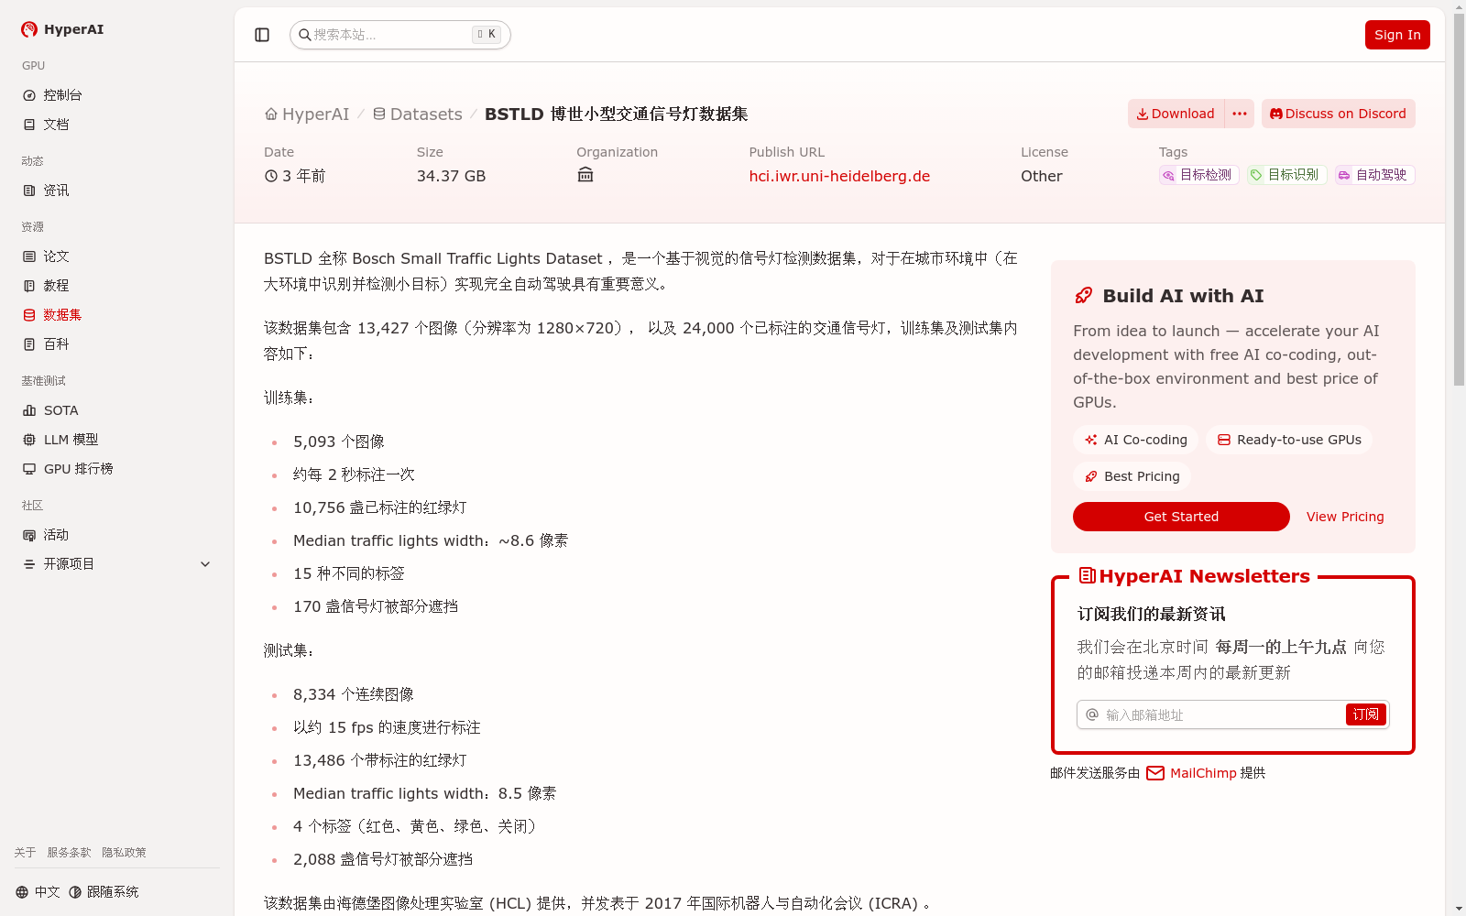Open the 关于 about link
This screenshot has height=916, width=1466.
[x=25, y=853]
